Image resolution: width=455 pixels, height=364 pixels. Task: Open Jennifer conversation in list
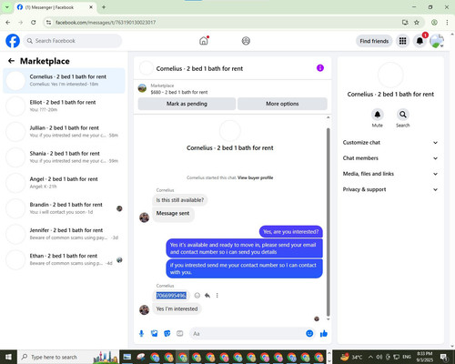(64, 234)
